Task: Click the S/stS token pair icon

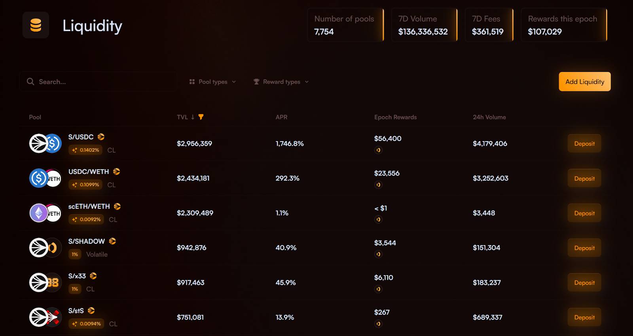Action: pyautogui.click(x=45, y=317)
